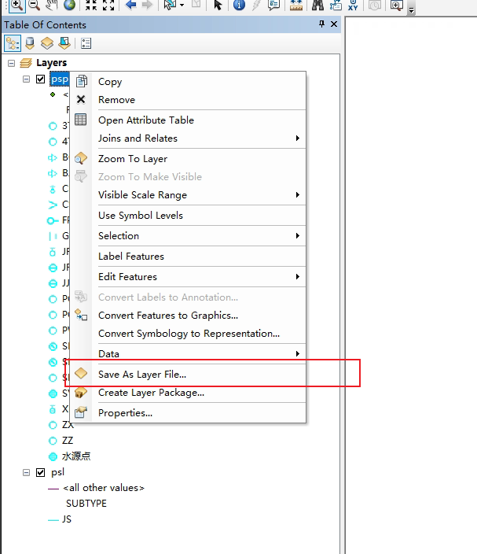Collapse the Layers data frame
This screenshot has width=477, height=554.
tap(11, 63)
